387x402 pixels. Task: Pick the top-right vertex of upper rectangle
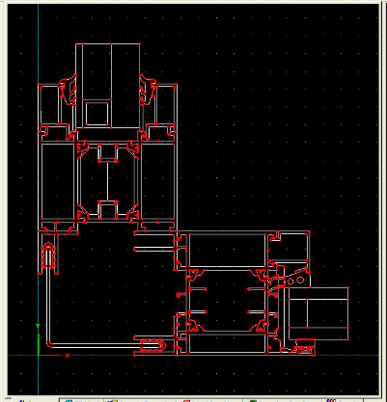[x=140, y=43]
